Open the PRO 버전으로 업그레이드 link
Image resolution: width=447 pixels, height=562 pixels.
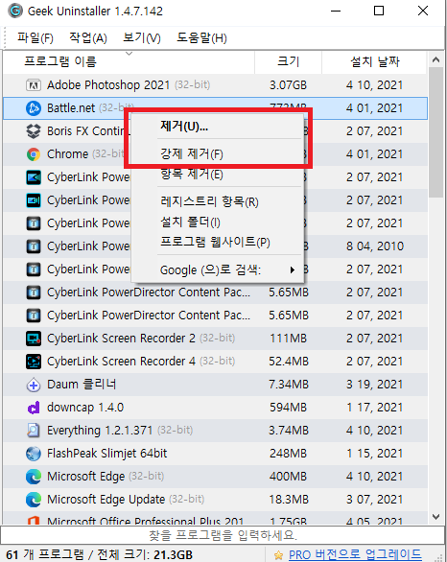355,555
